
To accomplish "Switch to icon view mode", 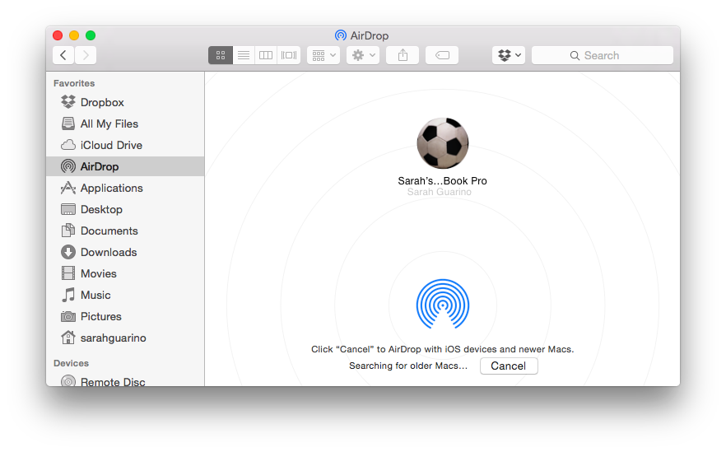I will point(221,55).
